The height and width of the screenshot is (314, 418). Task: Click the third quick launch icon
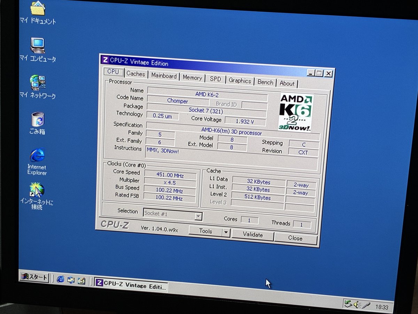(82, 281)
